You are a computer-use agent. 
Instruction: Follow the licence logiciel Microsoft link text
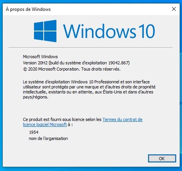pyautogui.click(x=45, y=124)
